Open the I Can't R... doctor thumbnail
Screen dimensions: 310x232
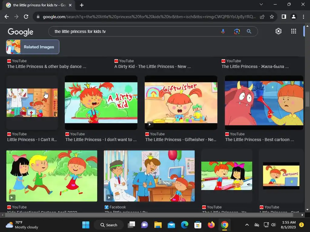click(x=32, y=103)
